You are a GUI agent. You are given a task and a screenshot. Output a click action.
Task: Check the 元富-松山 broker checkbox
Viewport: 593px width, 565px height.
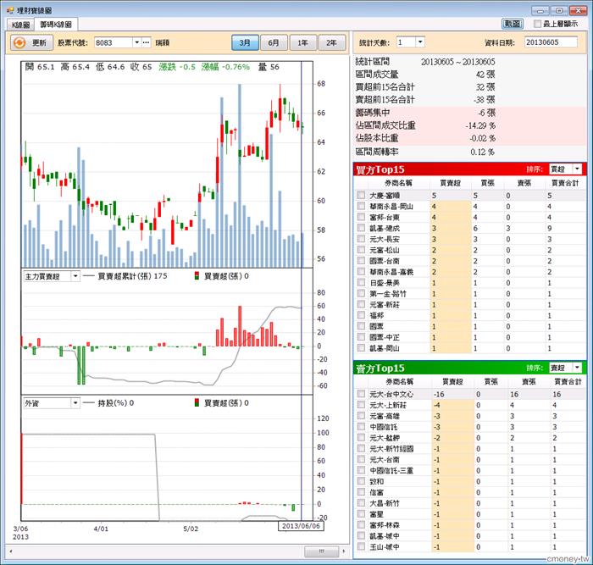tap(361, 250)
